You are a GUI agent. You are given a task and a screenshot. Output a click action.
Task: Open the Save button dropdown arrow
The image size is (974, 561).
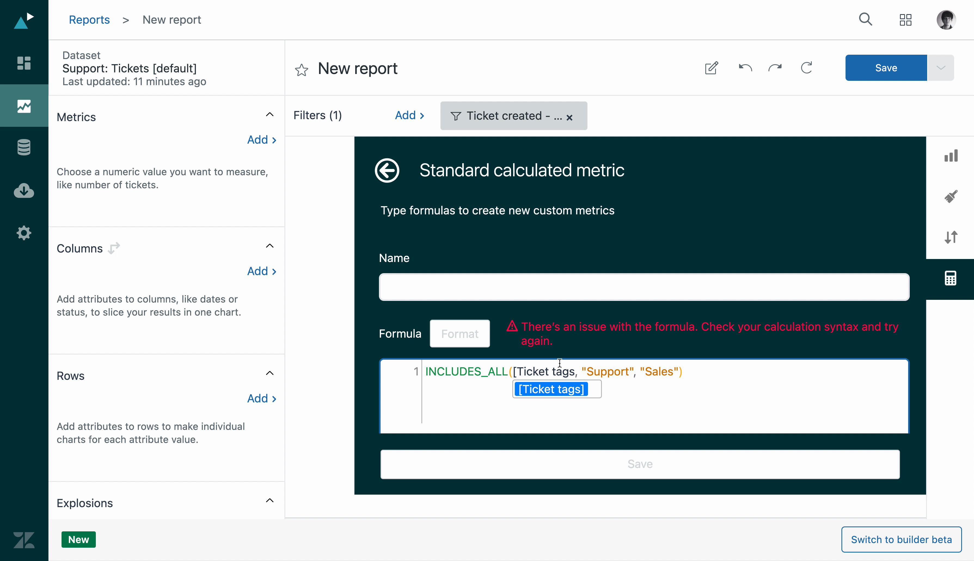(941, 67)
